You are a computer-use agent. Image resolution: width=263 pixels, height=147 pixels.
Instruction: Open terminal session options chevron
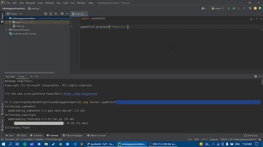(37, 76)
